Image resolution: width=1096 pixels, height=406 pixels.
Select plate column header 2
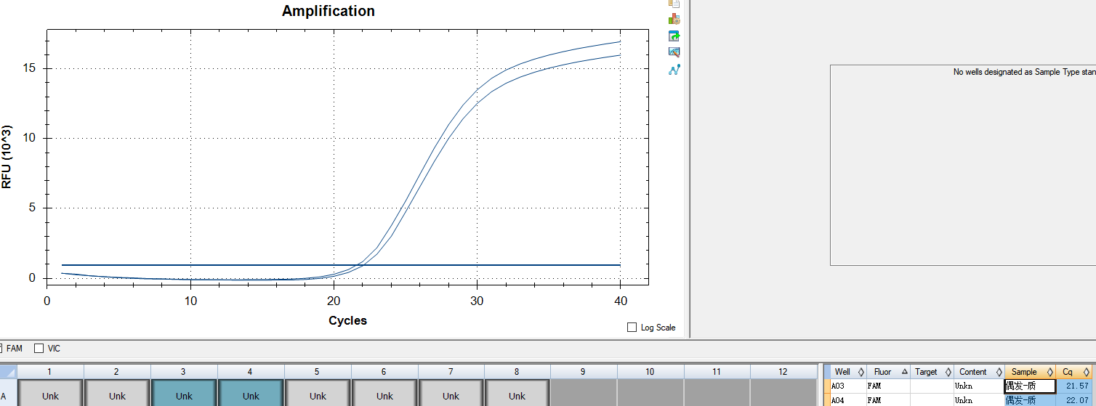tap(117, 372)
